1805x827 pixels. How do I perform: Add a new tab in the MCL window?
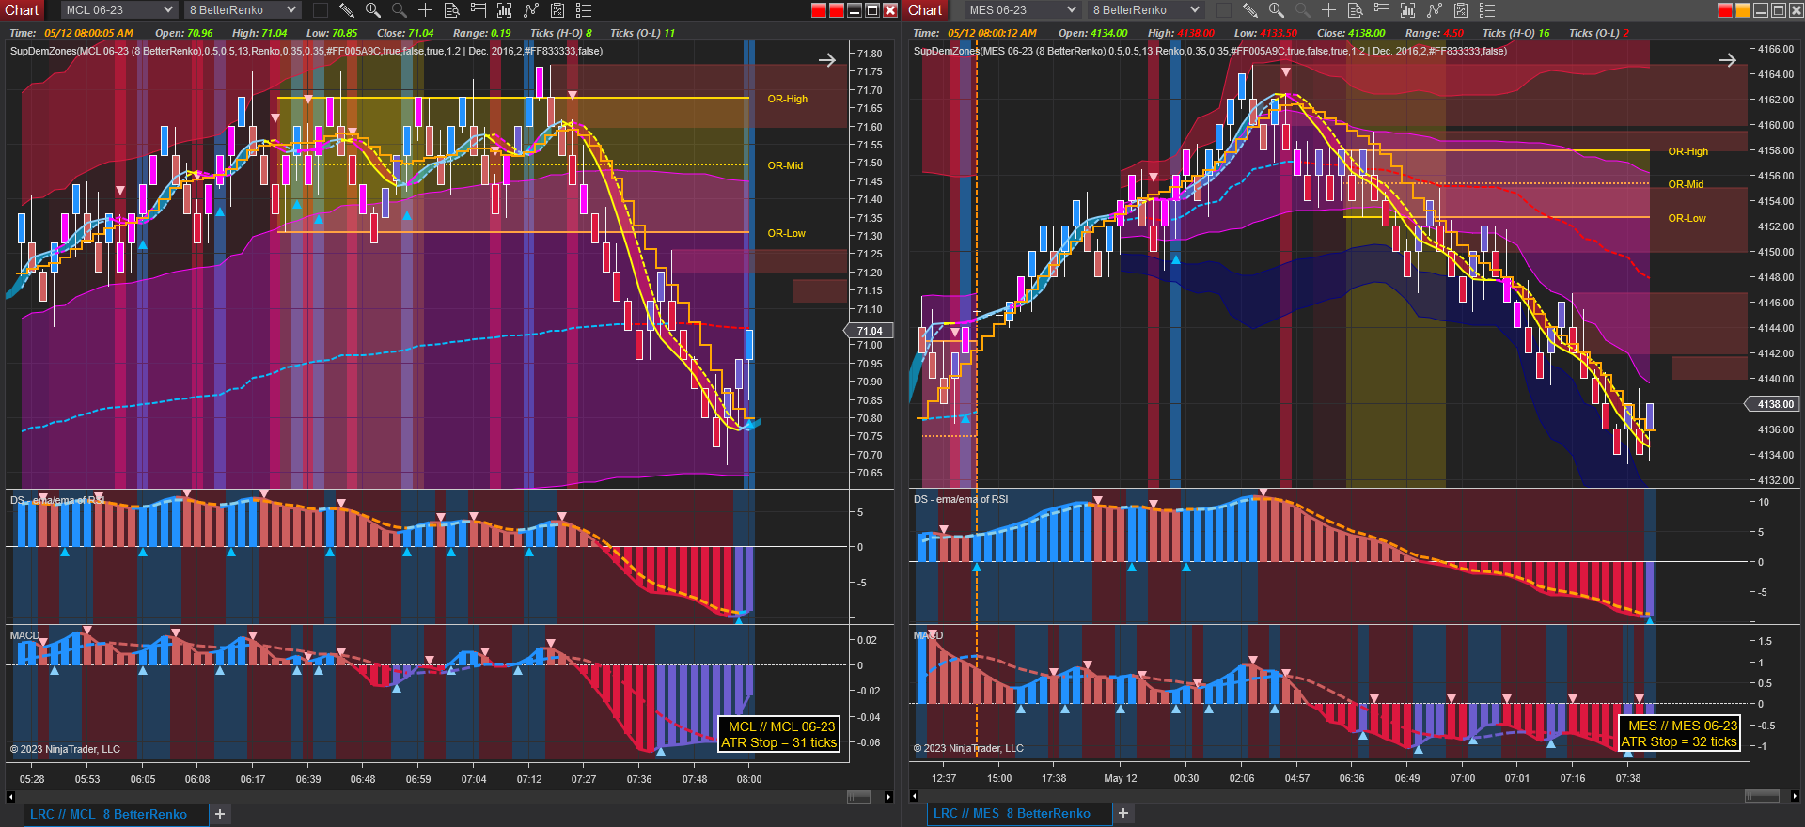point(220,814)
